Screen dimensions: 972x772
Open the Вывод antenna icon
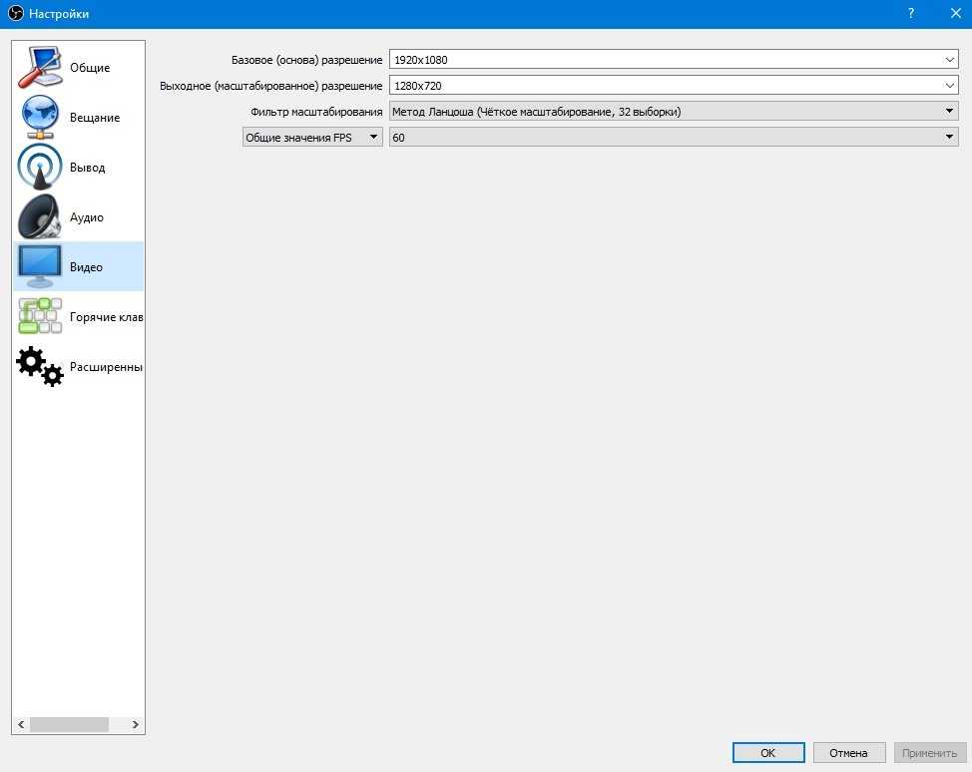pyautogui.click(x=40, y=167)
